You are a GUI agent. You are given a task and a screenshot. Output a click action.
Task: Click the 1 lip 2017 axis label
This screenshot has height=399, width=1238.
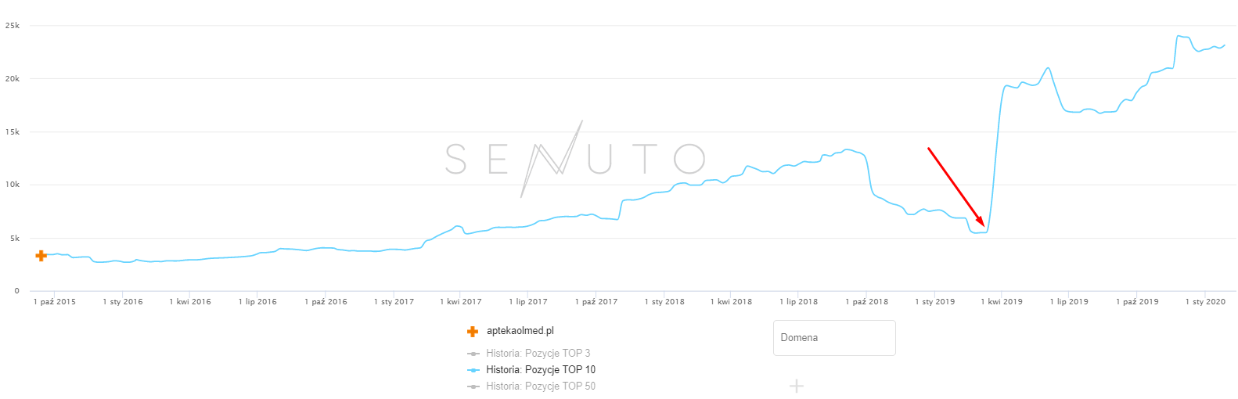[528, 302]
